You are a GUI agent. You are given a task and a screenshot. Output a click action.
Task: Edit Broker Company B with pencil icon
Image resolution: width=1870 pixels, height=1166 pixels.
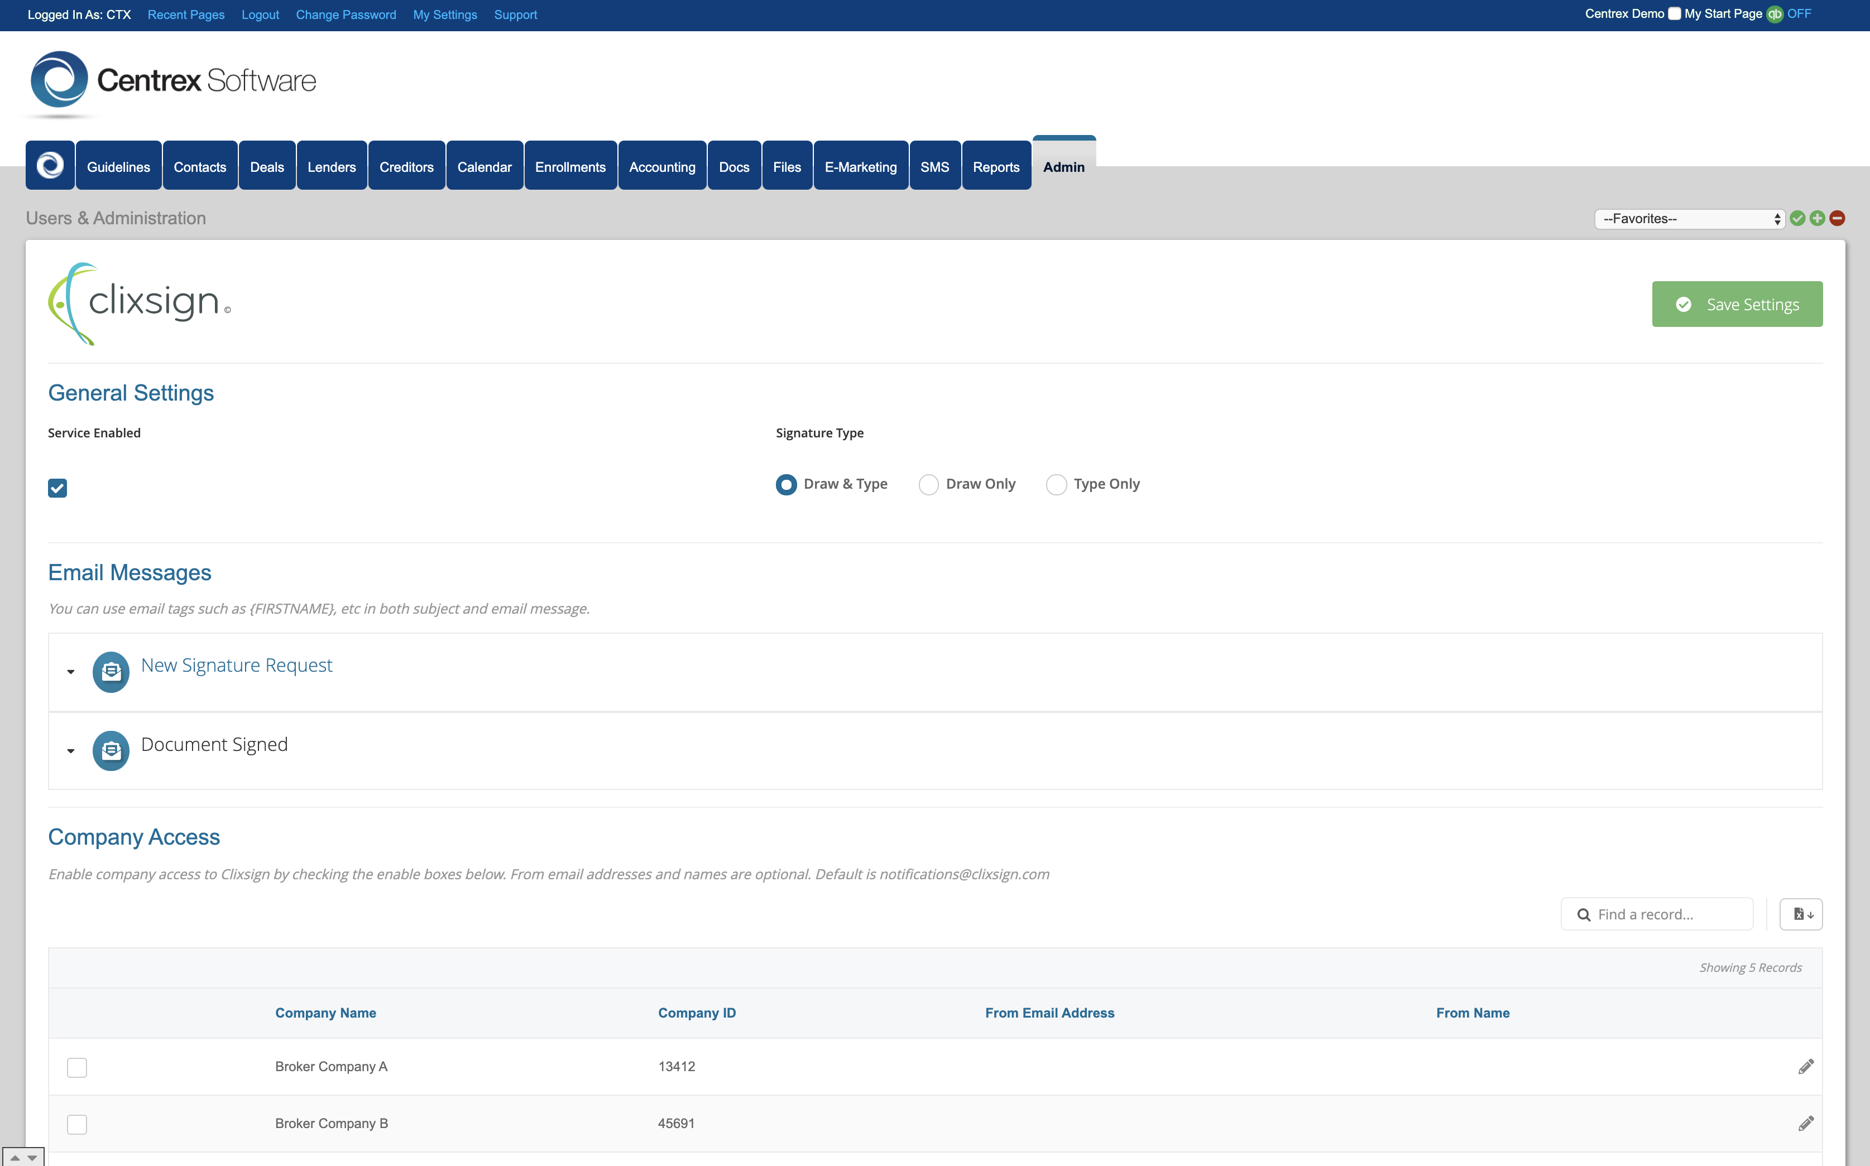click(1806, 1124)
